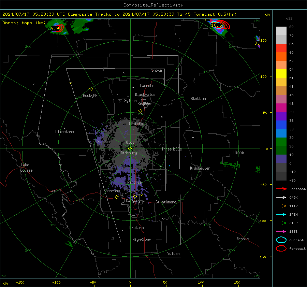
Task: Click the Sylvan label
Action: (x=130, y=101)
